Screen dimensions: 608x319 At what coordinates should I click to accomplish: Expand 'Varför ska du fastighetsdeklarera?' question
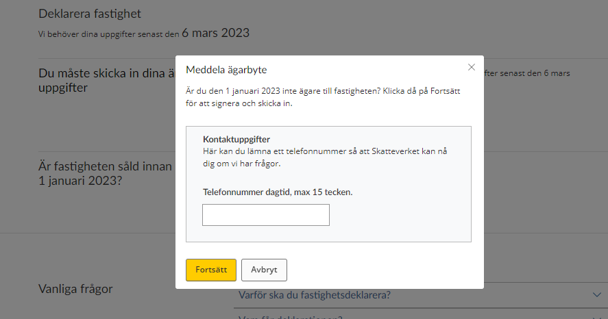[421, 295]
